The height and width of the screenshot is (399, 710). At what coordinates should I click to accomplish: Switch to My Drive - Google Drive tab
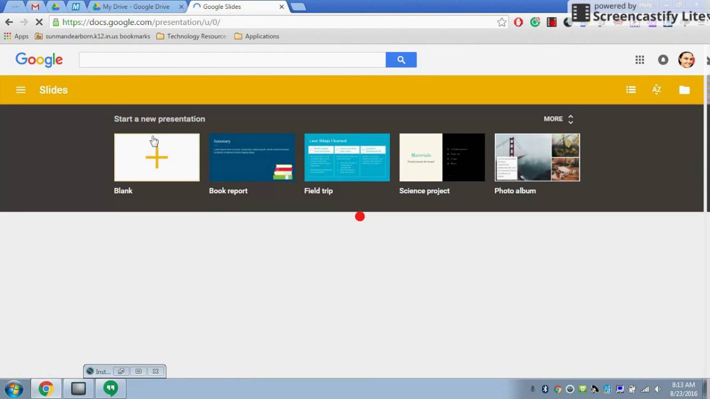[136, 7]
